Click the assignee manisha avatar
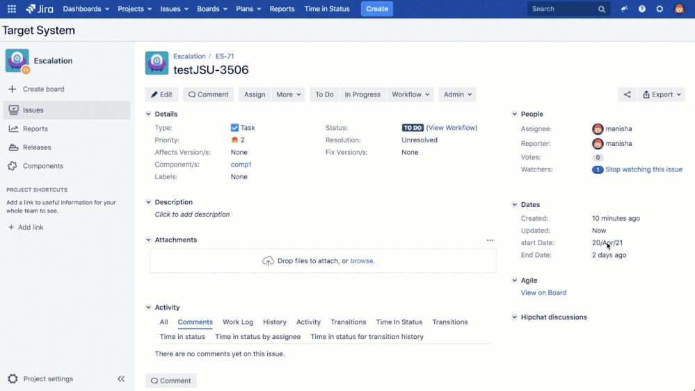This screenshot has width=695, height=391. point(598,128)
